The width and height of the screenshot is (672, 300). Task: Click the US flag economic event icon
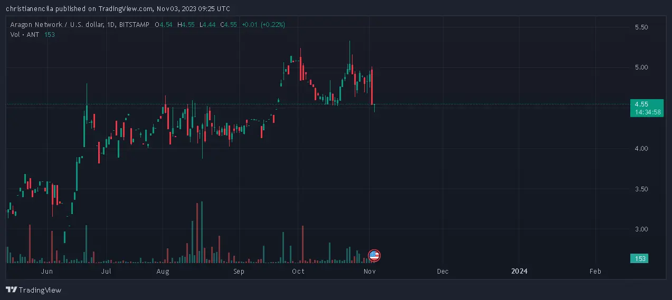click(x=374, y=256)
